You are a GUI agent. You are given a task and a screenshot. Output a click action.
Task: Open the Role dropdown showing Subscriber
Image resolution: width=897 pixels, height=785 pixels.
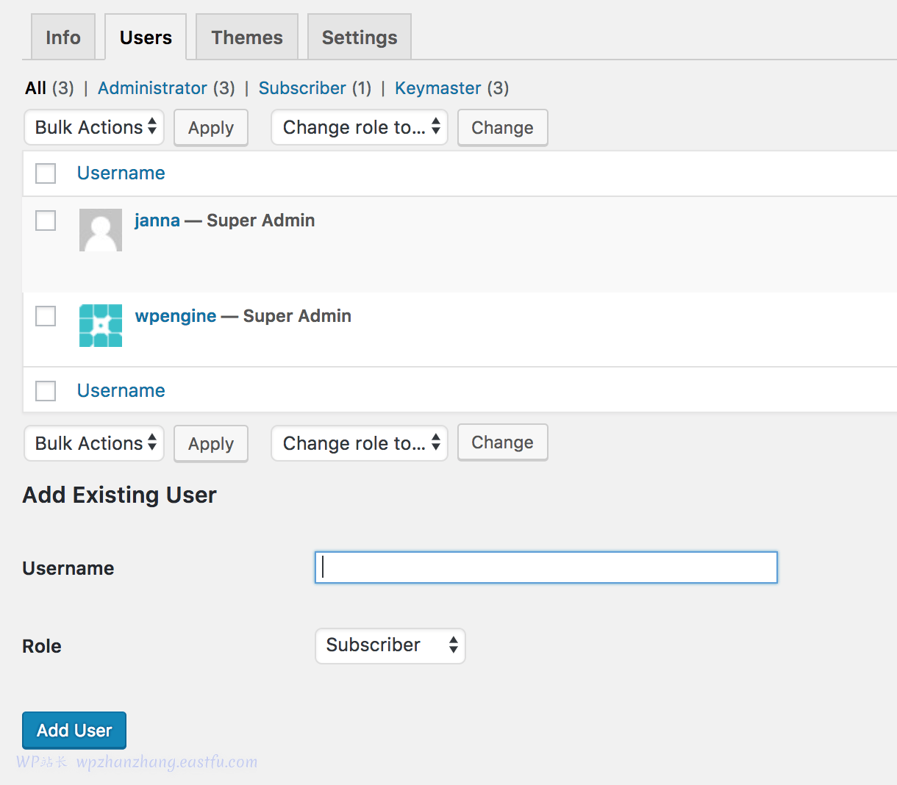390,645
